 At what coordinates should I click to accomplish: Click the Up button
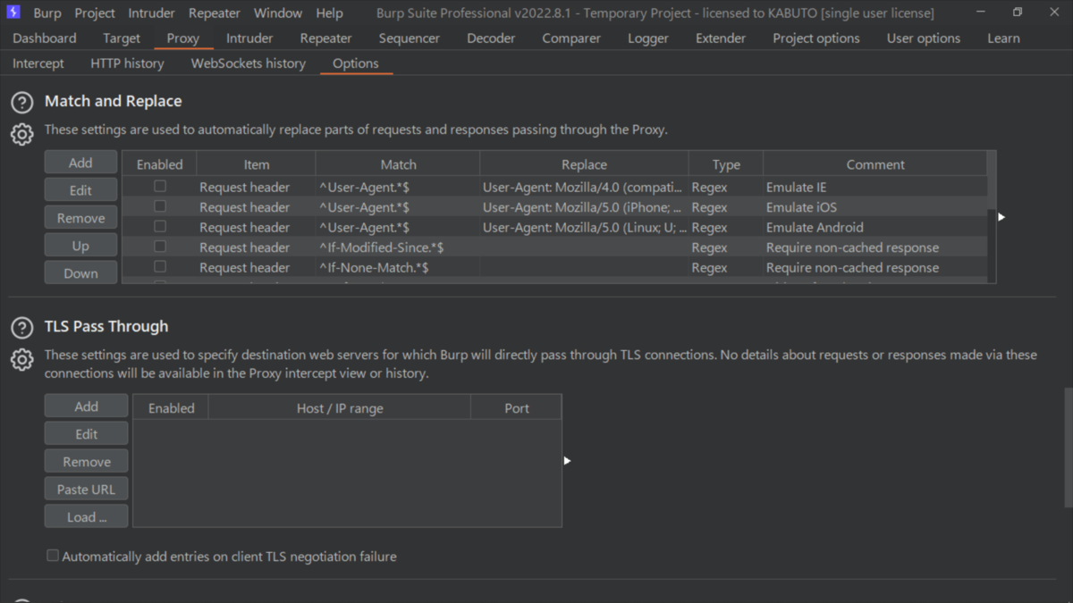(80, 246)
